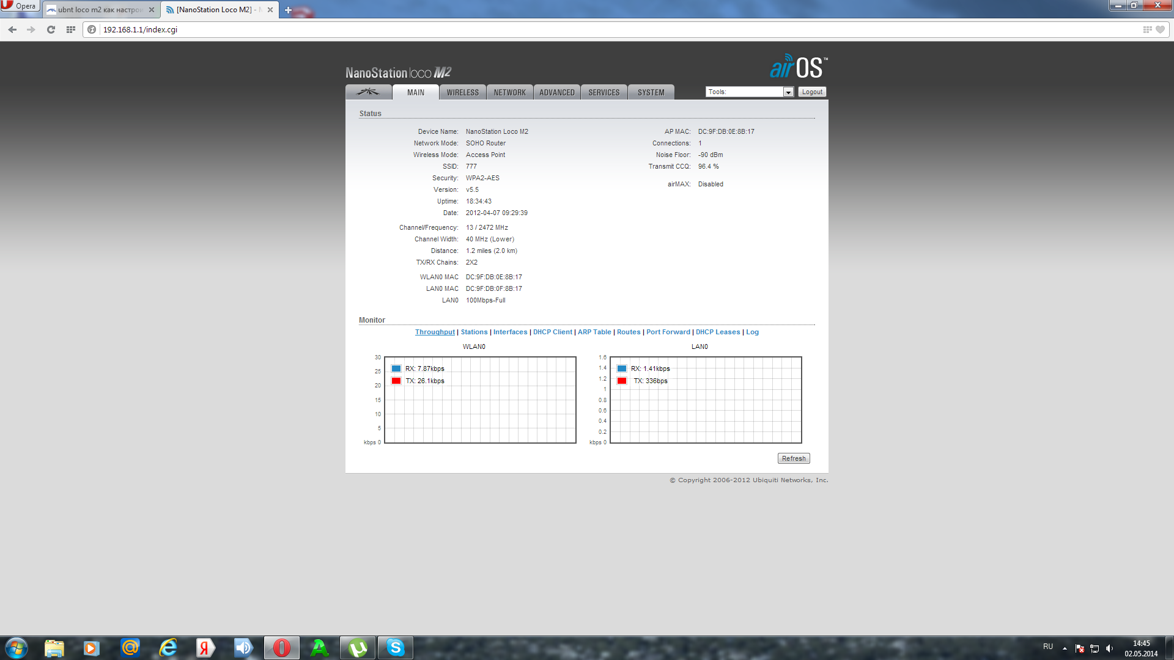Close the ubnt loco m2 tab
Viewport: 1174px width, 660px height.
[152, 10]
